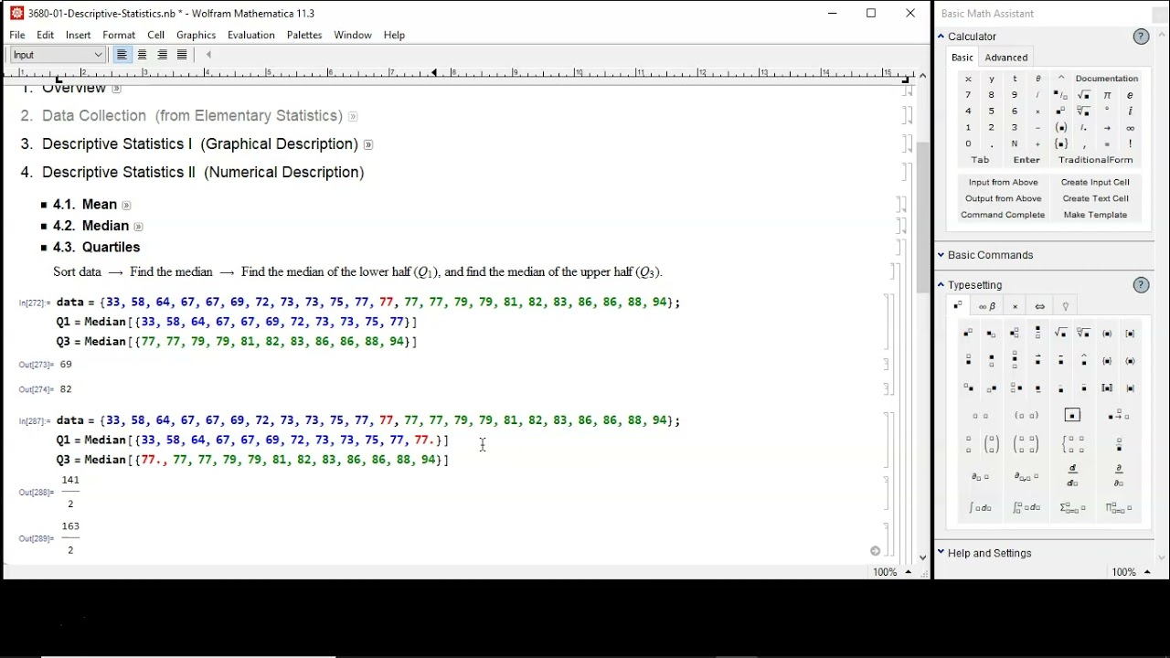Insert product typesetting template
1170x658 pixels.
(x=1119, y=508)
